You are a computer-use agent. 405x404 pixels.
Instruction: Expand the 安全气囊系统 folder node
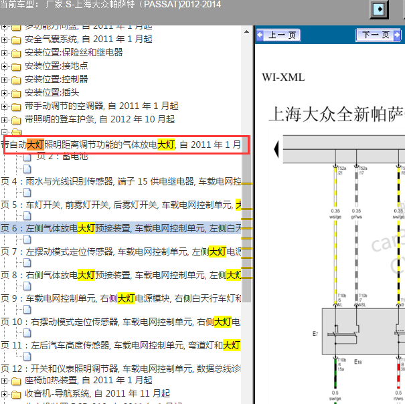(4, 39)
